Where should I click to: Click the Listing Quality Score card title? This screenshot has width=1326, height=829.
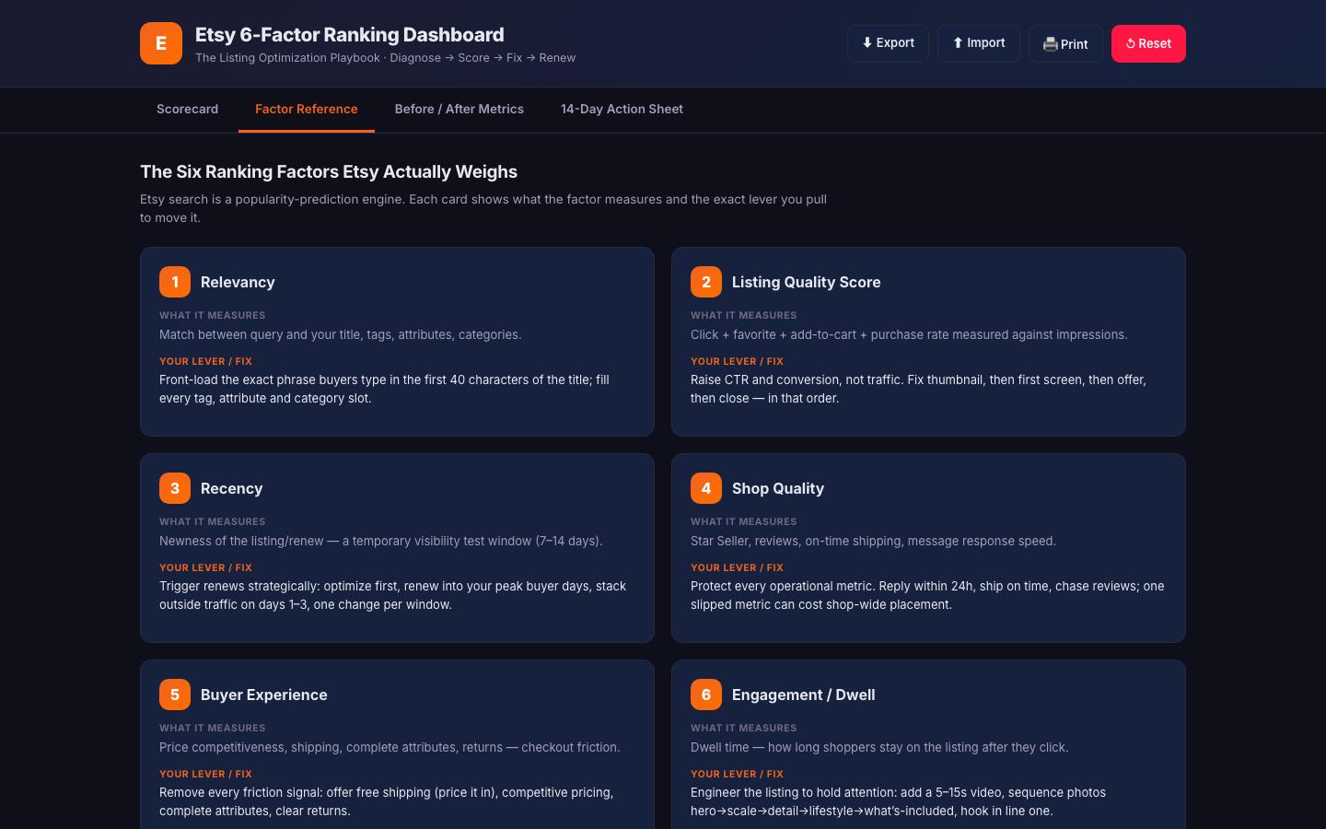[x=806, y=282]
